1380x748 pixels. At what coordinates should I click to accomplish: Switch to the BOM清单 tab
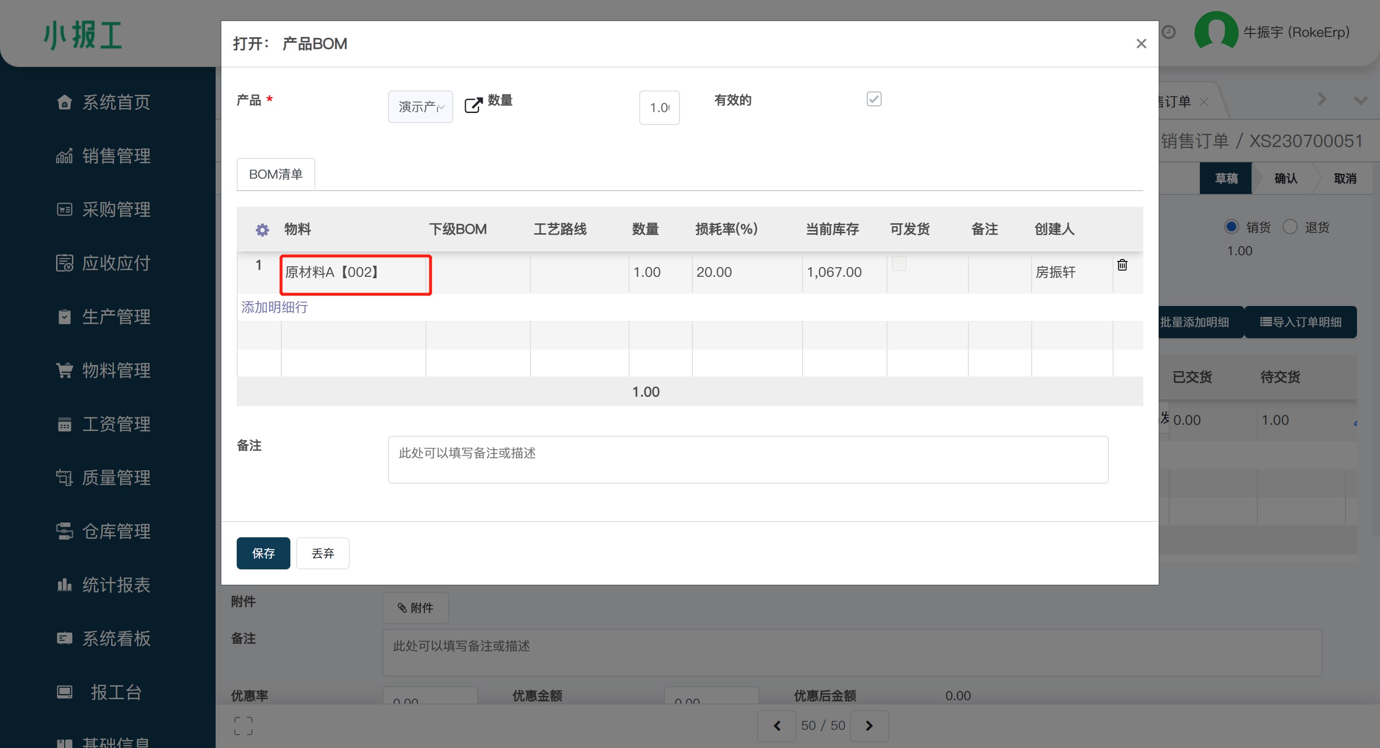coord(276,175)
